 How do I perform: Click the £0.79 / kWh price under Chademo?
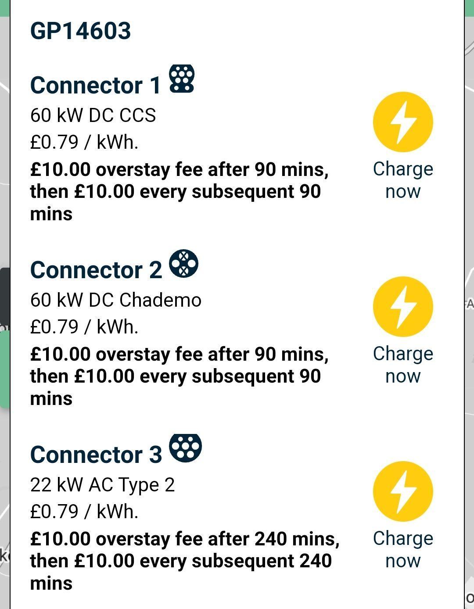[x=84, y=327]
